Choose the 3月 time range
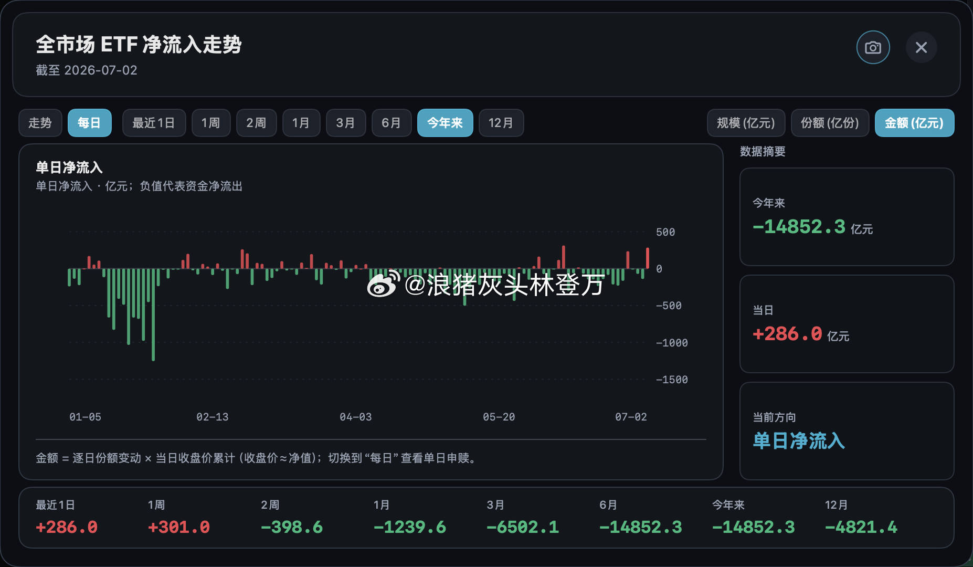973x567 pixels. point(346,123)
